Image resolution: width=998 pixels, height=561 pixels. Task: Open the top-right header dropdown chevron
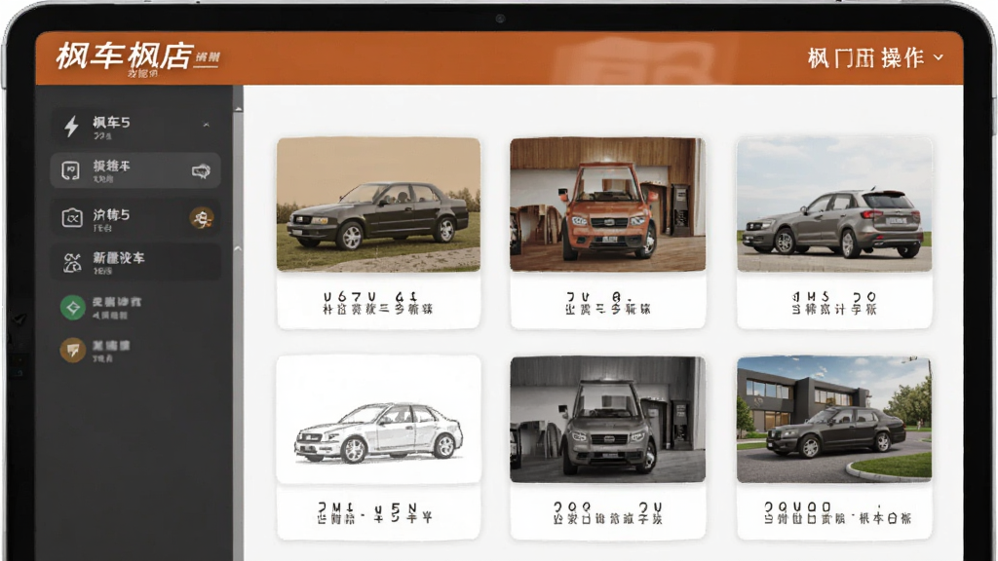coord(939,57)
